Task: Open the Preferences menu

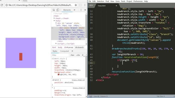Action: pos(138,1)
